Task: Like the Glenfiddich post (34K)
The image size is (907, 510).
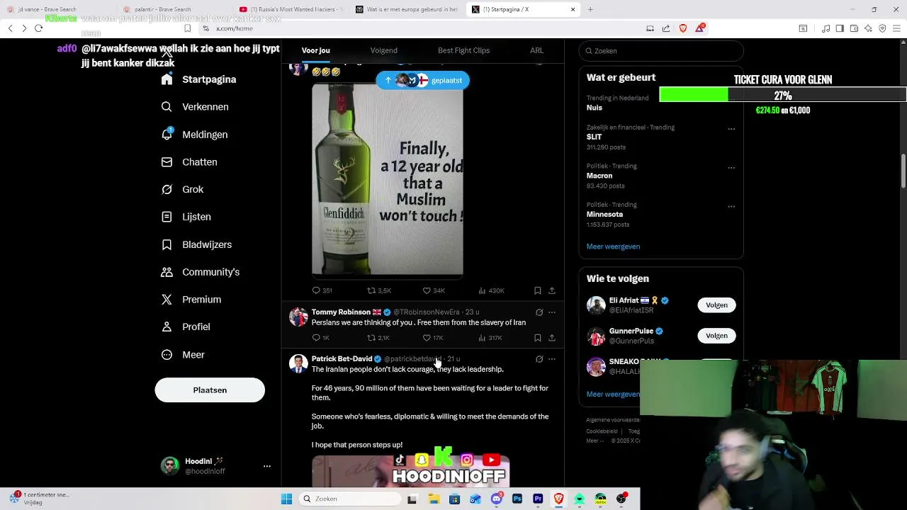Action: tap(434, 290)
